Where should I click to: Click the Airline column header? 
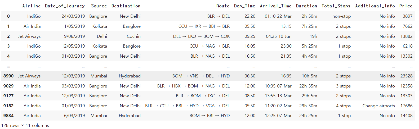point(32,6)
